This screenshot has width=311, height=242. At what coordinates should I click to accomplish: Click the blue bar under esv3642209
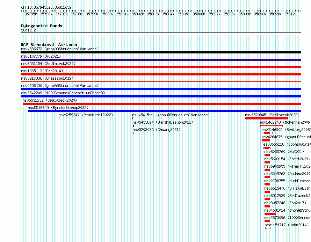click(161, 96)
